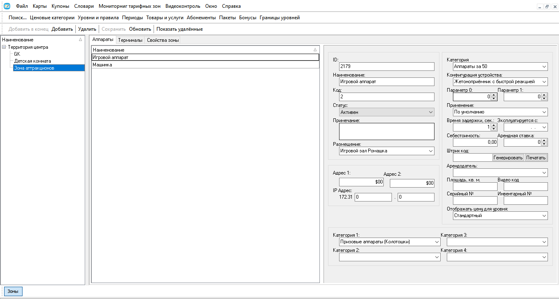The height and width of the screenshot is (299, 559).
Task: Click the Наименование input field
Action: [x=387, y=82]
